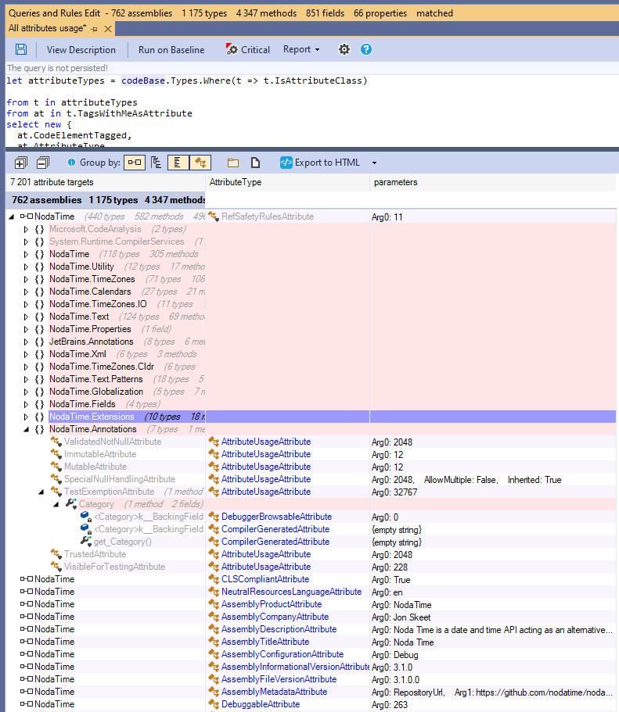This screenshot has height=712, width=619.
Task: Select the All attributes usage tab
Action: click(x=47, y=28)
